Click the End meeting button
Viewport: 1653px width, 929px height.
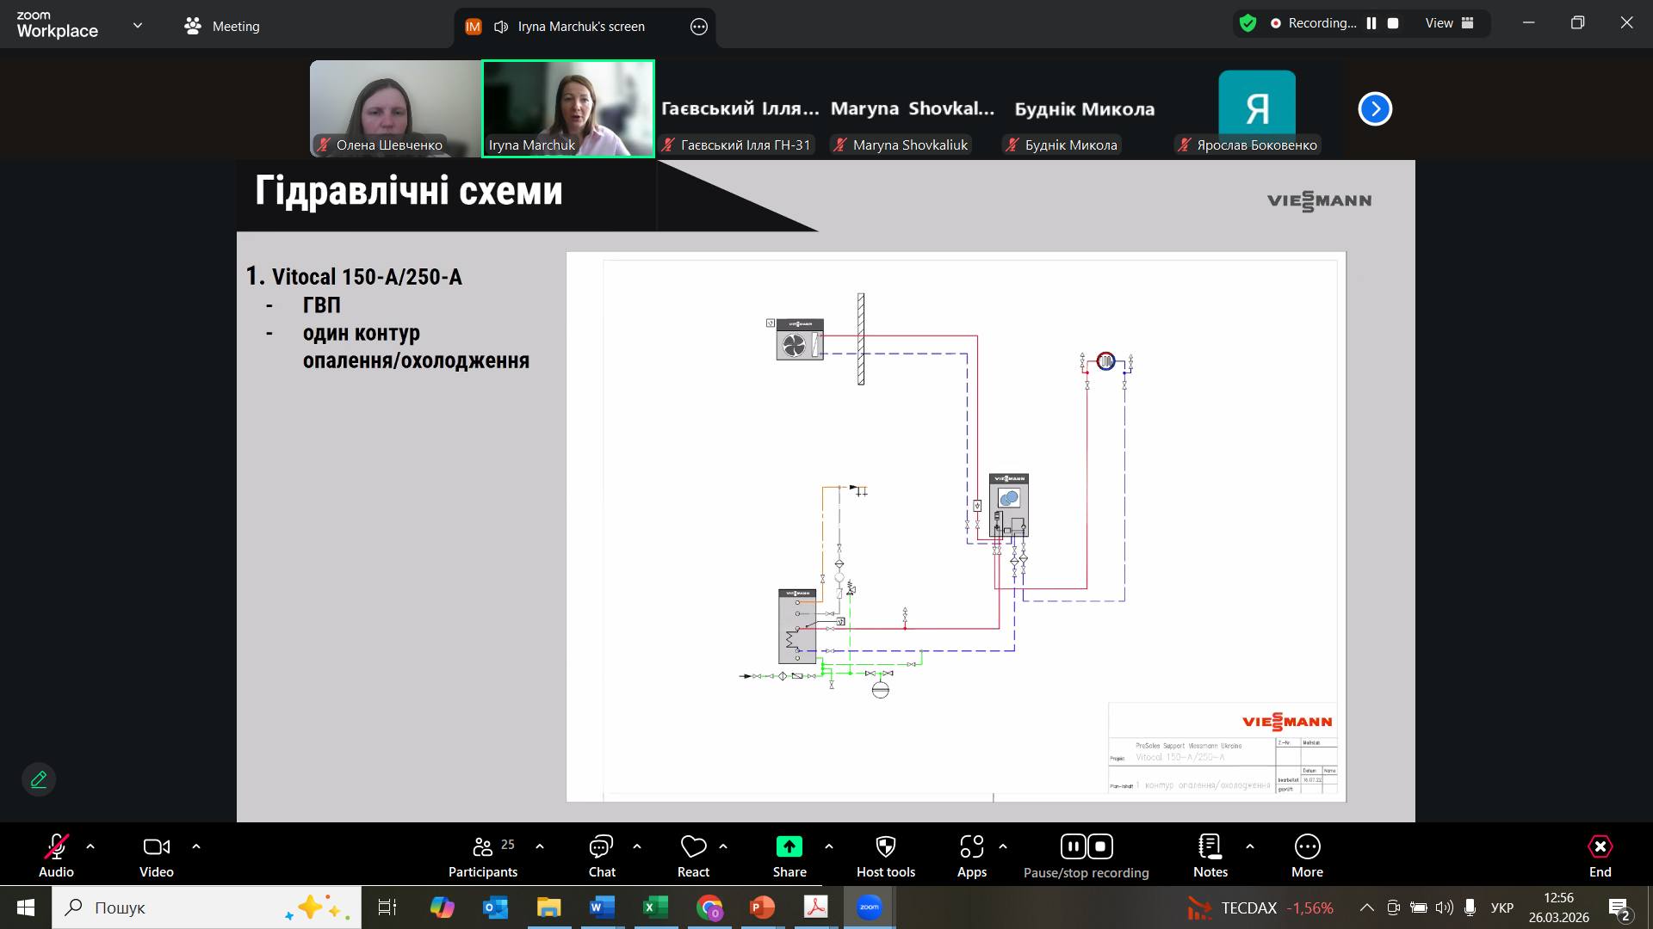pyautogui.click(x=1599, y=847)
